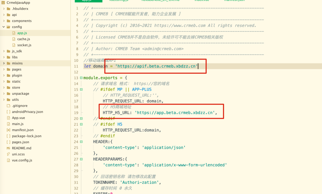Expand the js_sdk folder chevron
This screenshot has height=194, width=322.
[x=4, y=51]
